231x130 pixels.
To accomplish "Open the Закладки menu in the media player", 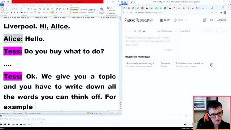I will pyautogui.click(x=35, y=119).
